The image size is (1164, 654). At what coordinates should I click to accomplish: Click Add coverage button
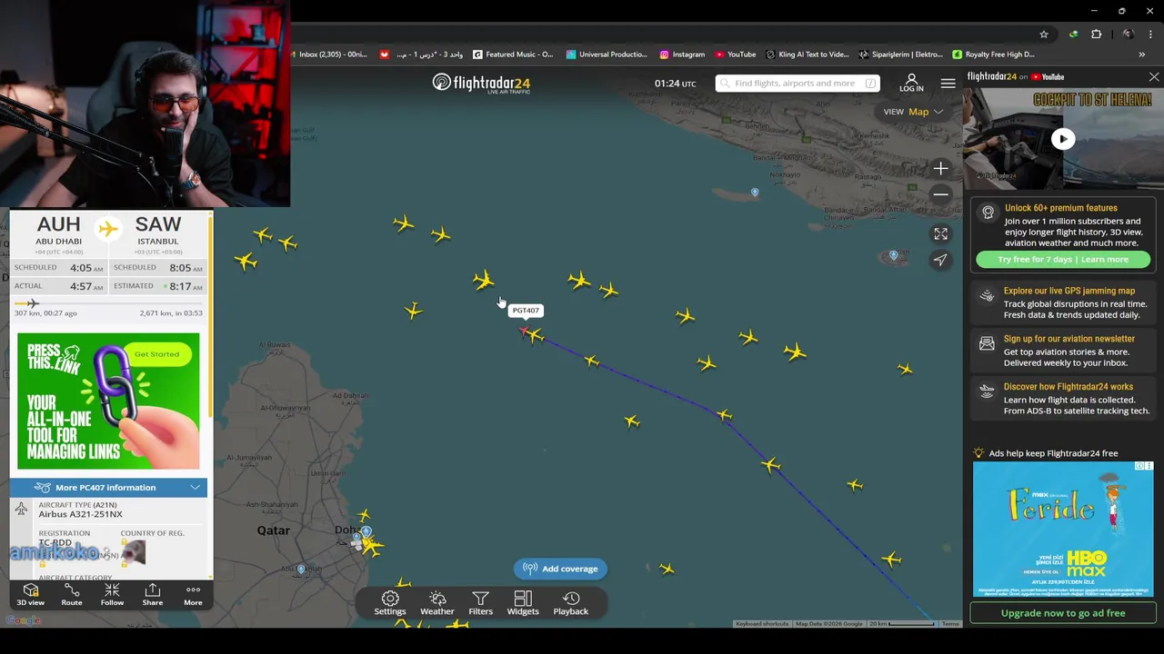click(x=561, y=569)
